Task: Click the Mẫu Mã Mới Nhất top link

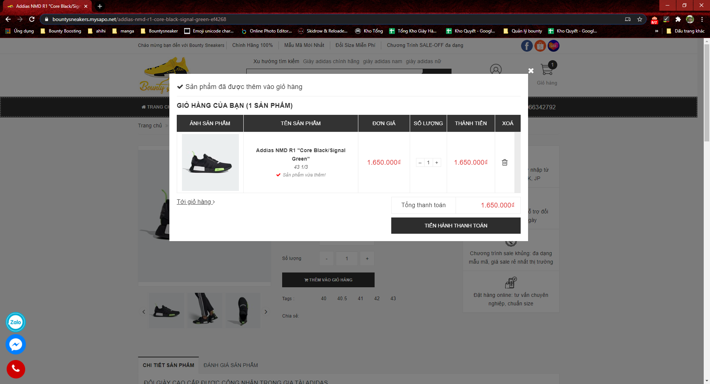Action: 304,45
